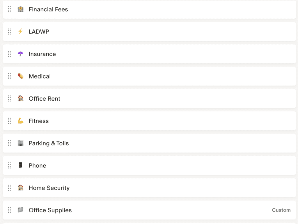Click the house icon beside Office Rent
This screenshot has height=224, width=298.
(x=20, y=99)
